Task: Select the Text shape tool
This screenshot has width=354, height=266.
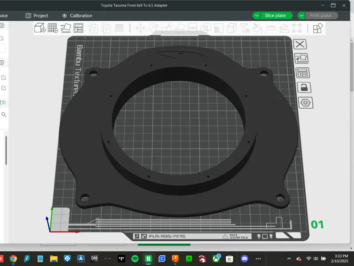Action: pos(245,28)
